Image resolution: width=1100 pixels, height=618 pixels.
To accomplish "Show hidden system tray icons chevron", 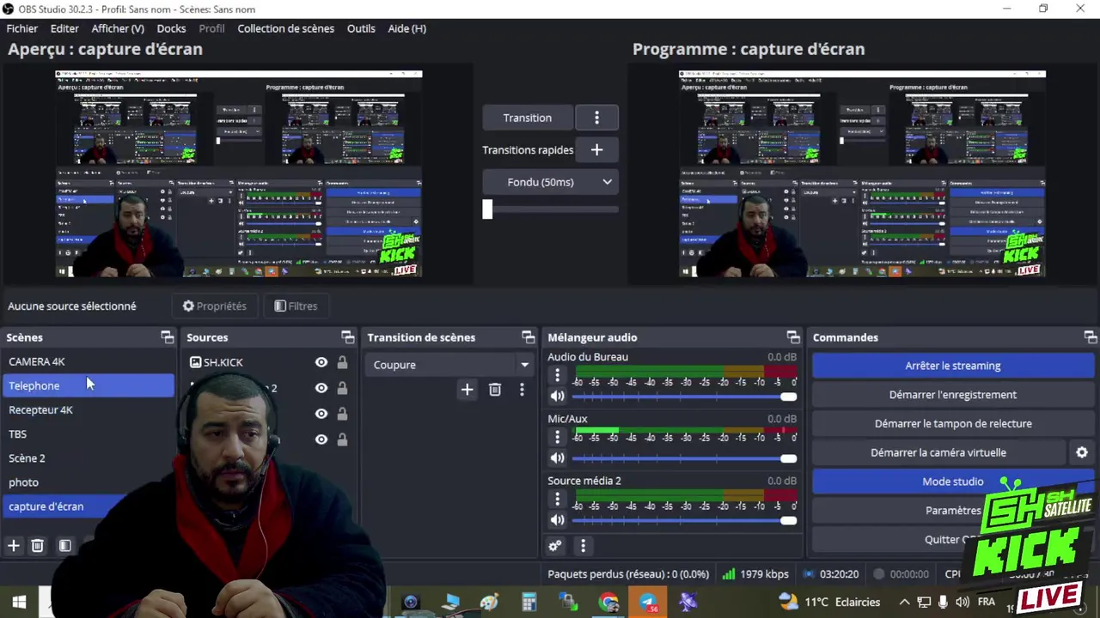I will [904, 602].
